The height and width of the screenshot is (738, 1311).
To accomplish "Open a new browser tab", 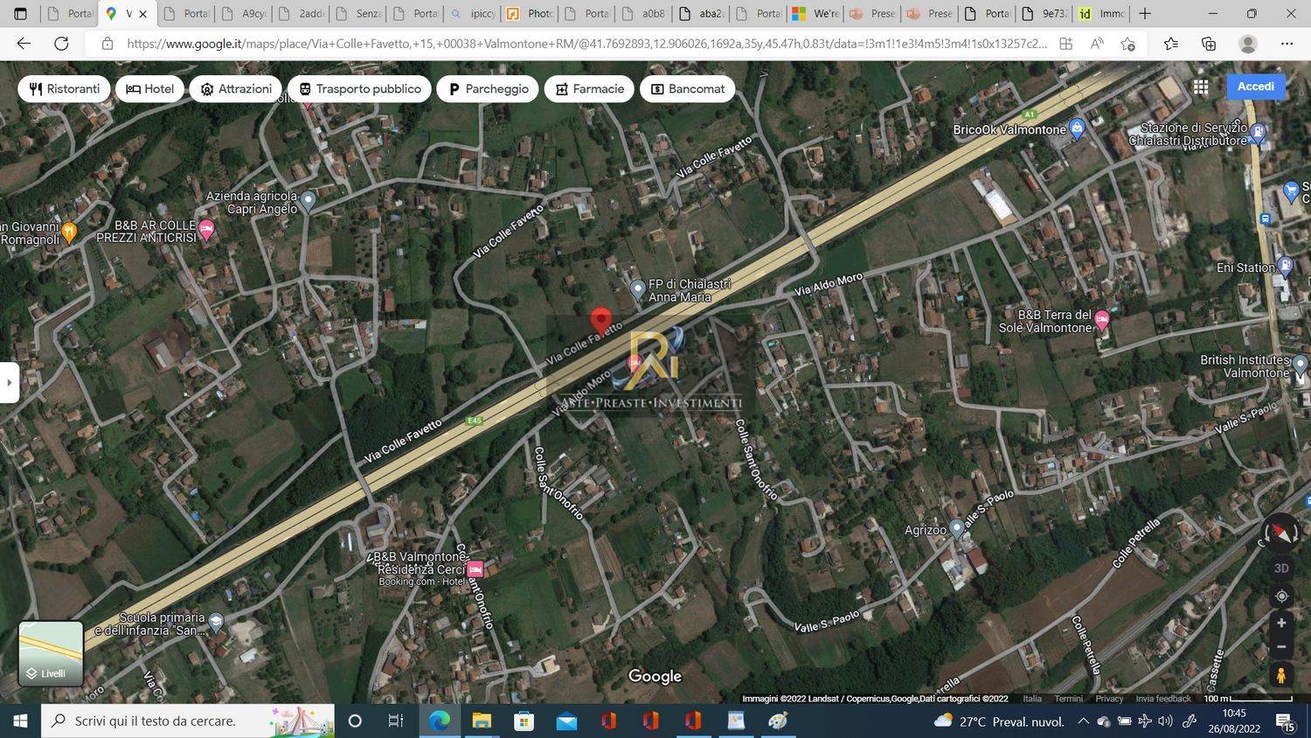I will (1145, 14).
